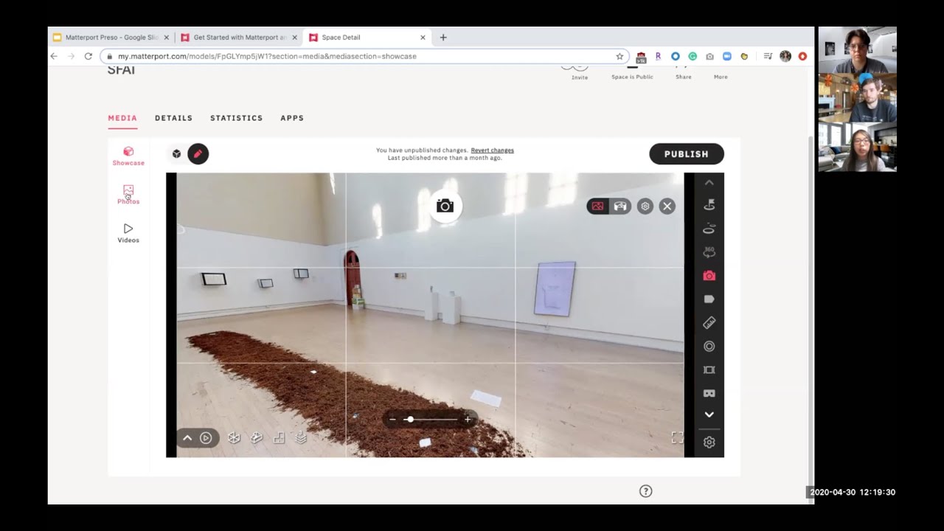Open the Chrome profile avatar

click(x=785, y=56)
